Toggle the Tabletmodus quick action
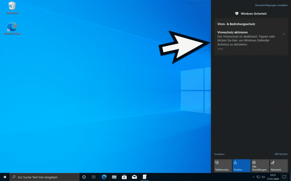The image size is (291, 181). click(223, 166)
